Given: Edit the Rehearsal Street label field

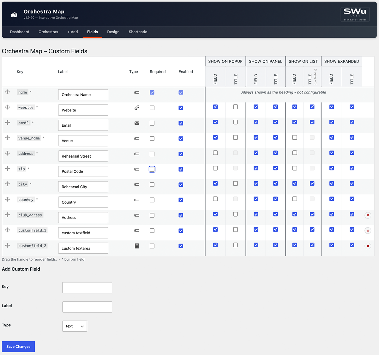Looking at the screenshot, I should (x=83, y=156).
